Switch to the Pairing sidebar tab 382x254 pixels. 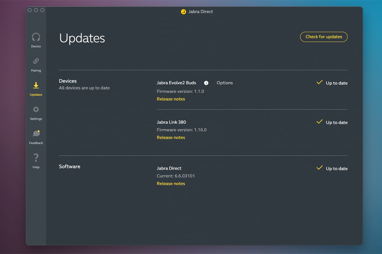pos(36,64)
